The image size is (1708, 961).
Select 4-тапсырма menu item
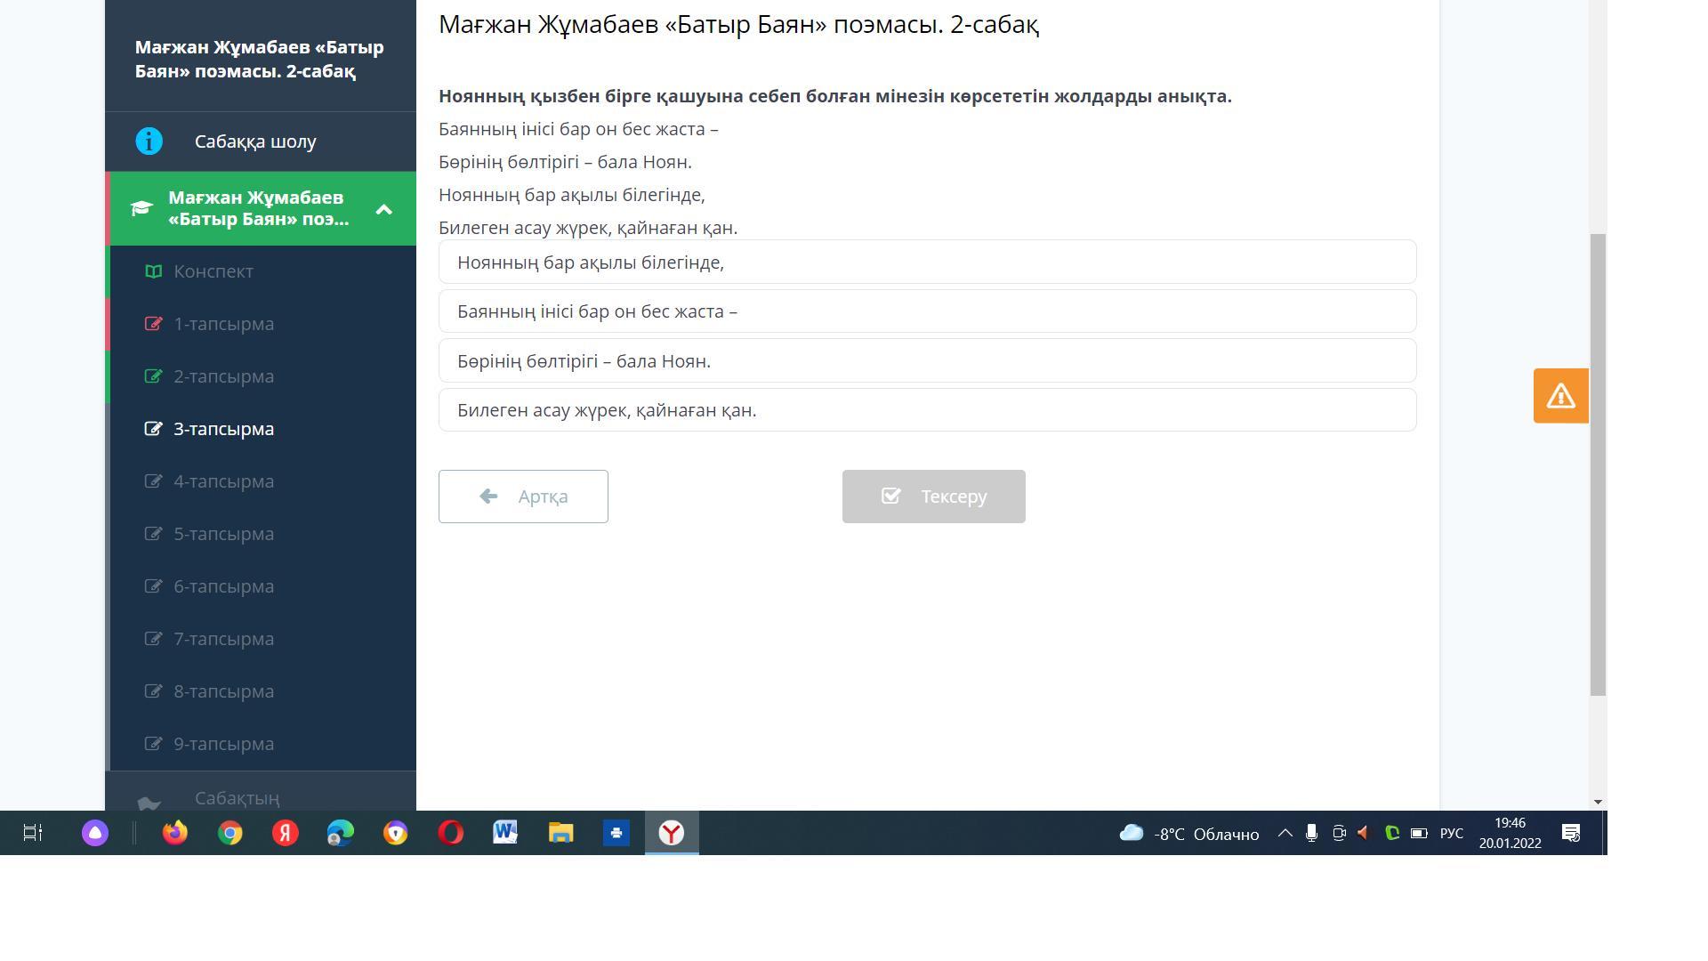pos(223,481)
